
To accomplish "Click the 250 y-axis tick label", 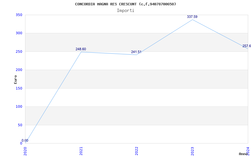I will pyautogui.click(x=19, y=51).
